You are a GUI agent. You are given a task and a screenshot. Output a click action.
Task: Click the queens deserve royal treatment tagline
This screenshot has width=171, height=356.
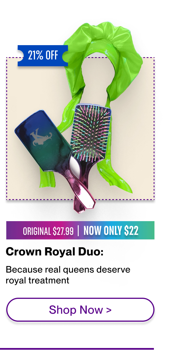68,275
